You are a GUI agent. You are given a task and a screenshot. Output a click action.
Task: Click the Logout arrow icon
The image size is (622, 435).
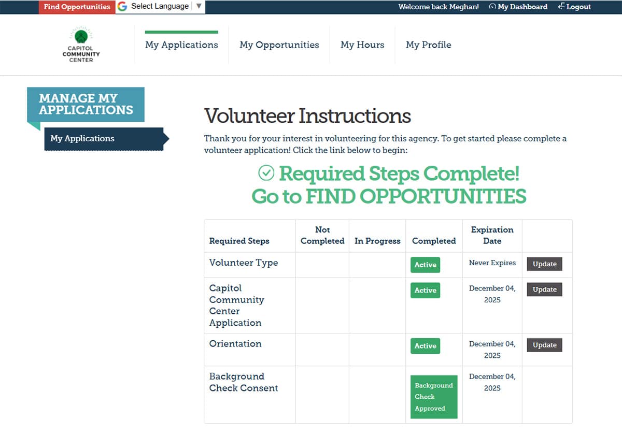point(560,7)
